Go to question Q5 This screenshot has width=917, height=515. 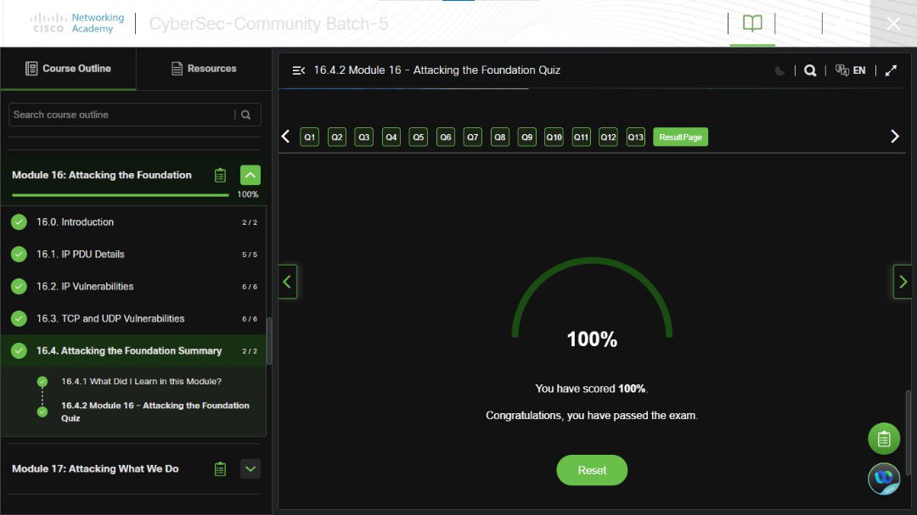click(x=418, y=137)
